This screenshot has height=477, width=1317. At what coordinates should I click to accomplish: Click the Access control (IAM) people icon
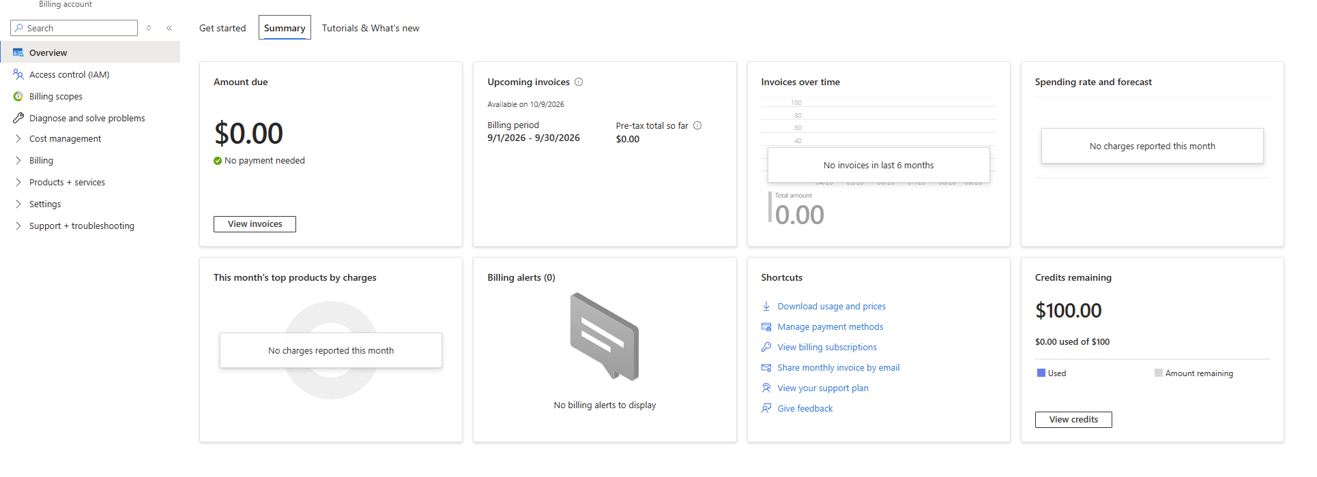[18, 74]
